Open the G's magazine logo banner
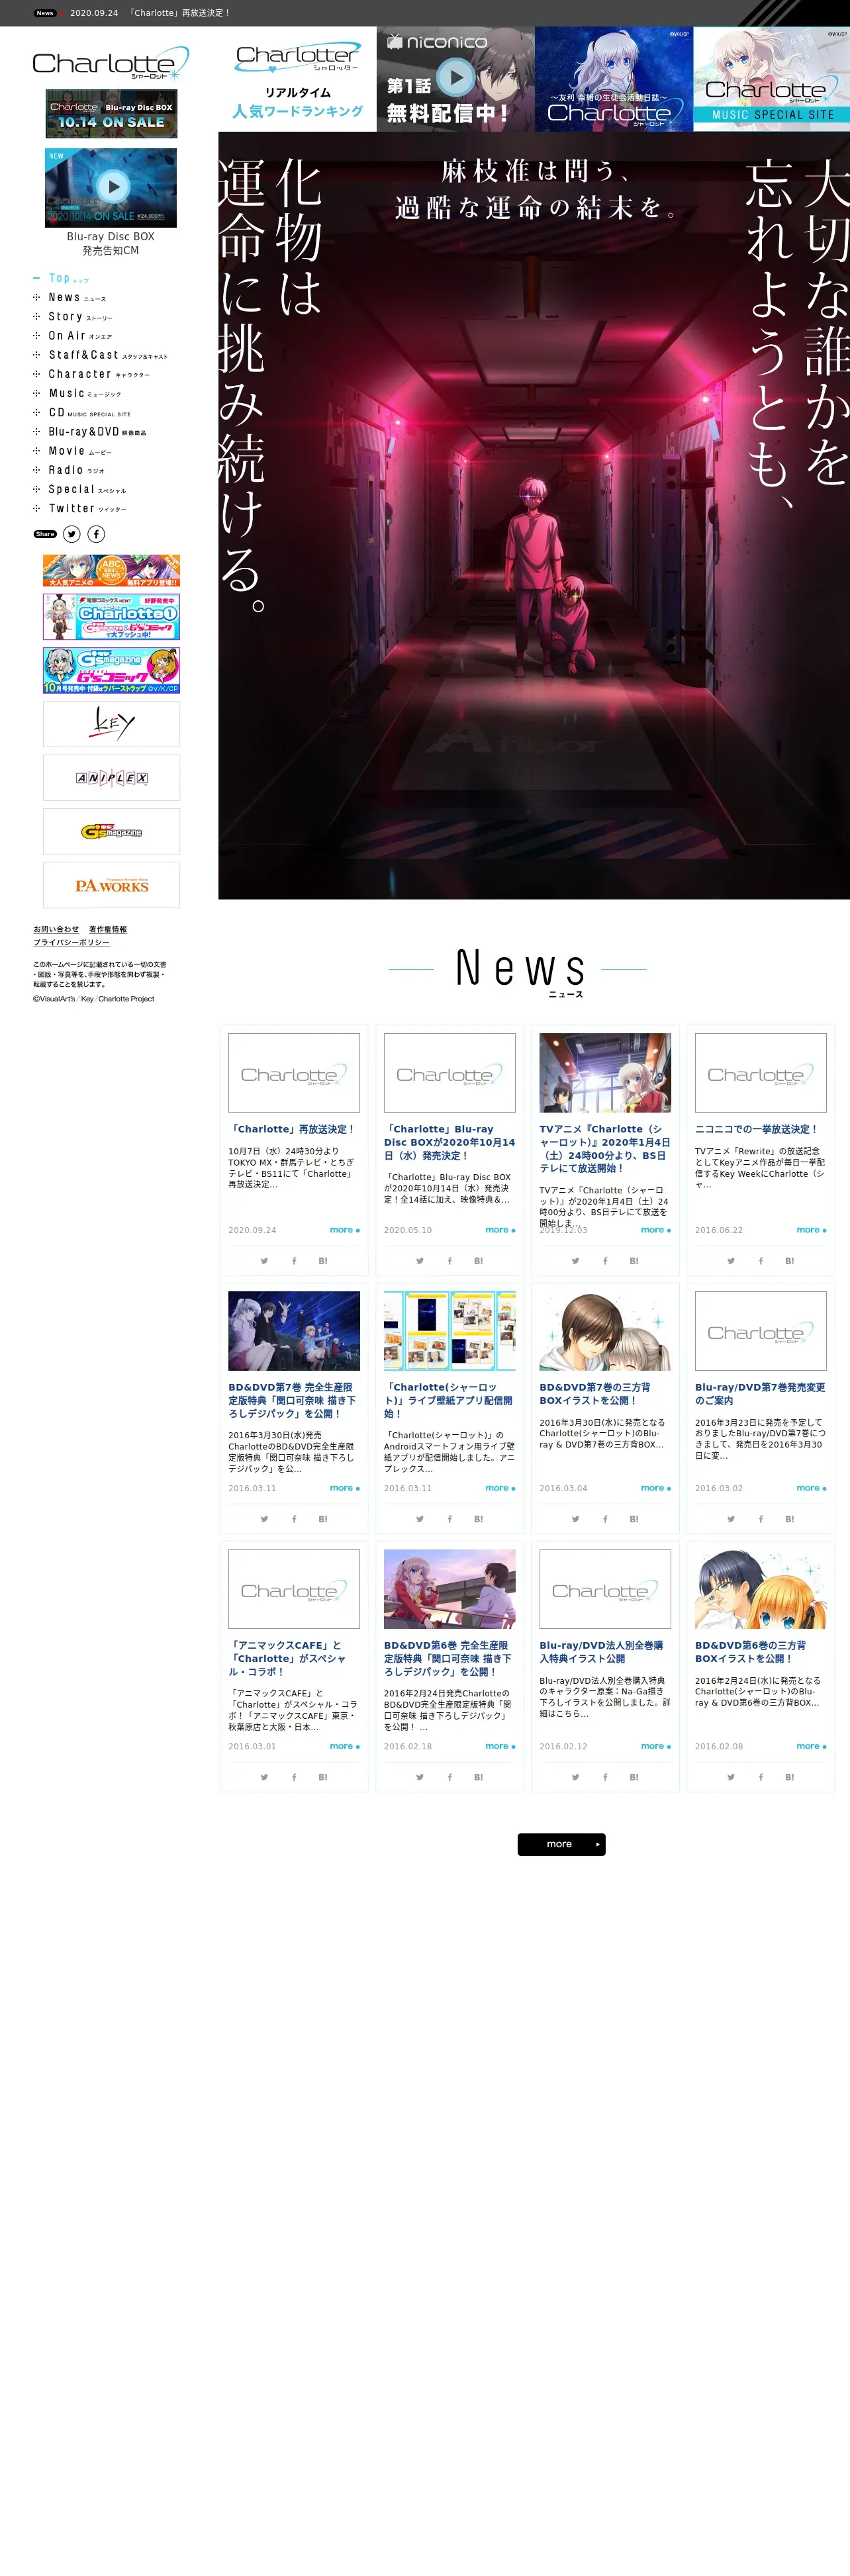Screen dimensions: 850x2576 [x=111, y=831]
